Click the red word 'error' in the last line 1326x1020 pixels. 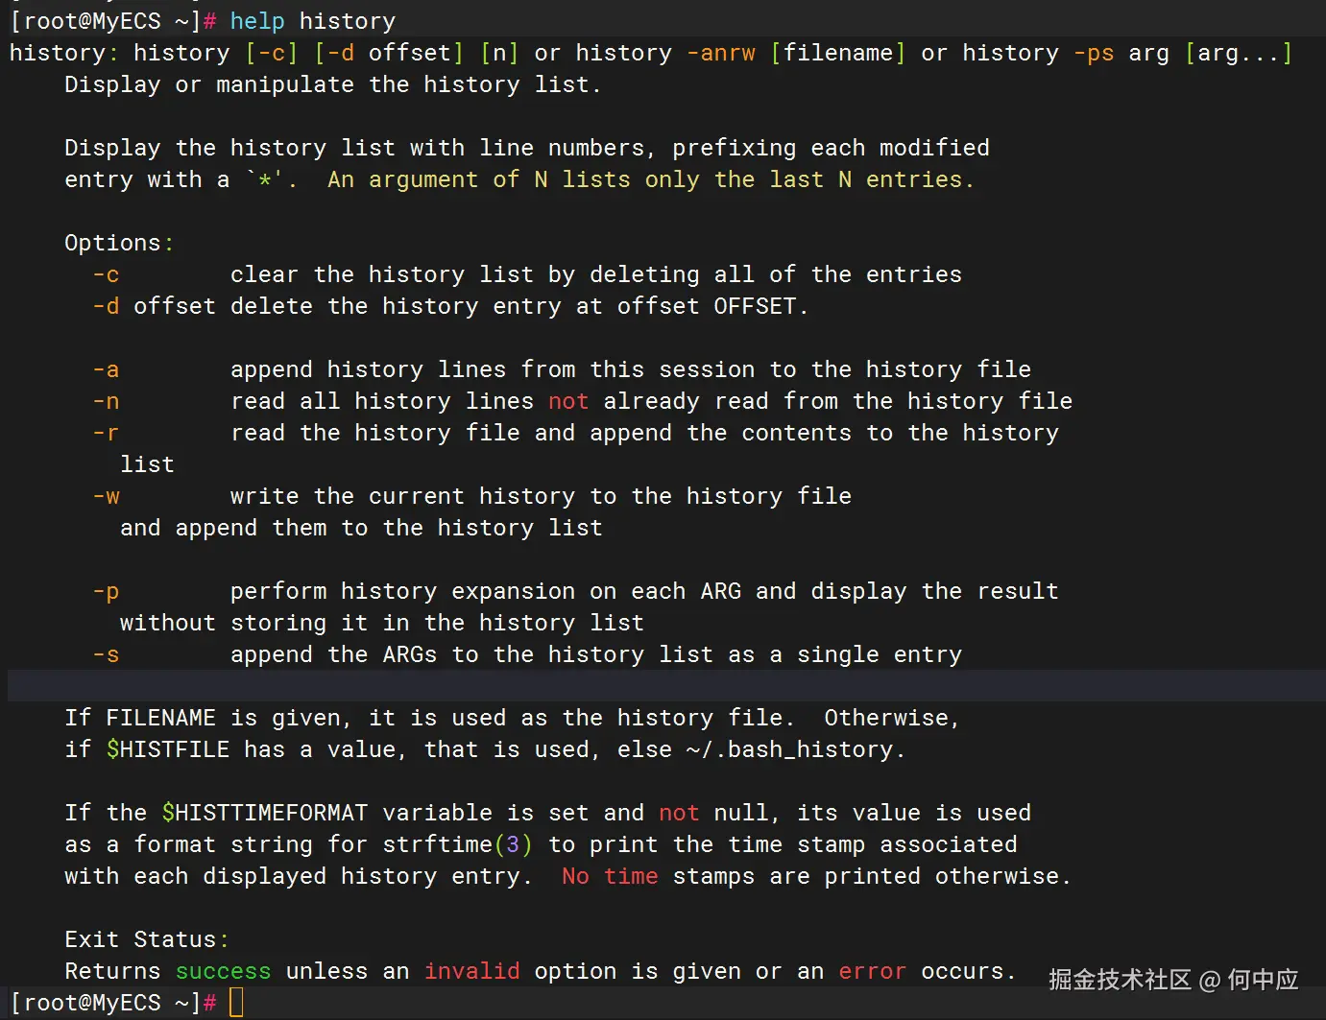(872, 971)
